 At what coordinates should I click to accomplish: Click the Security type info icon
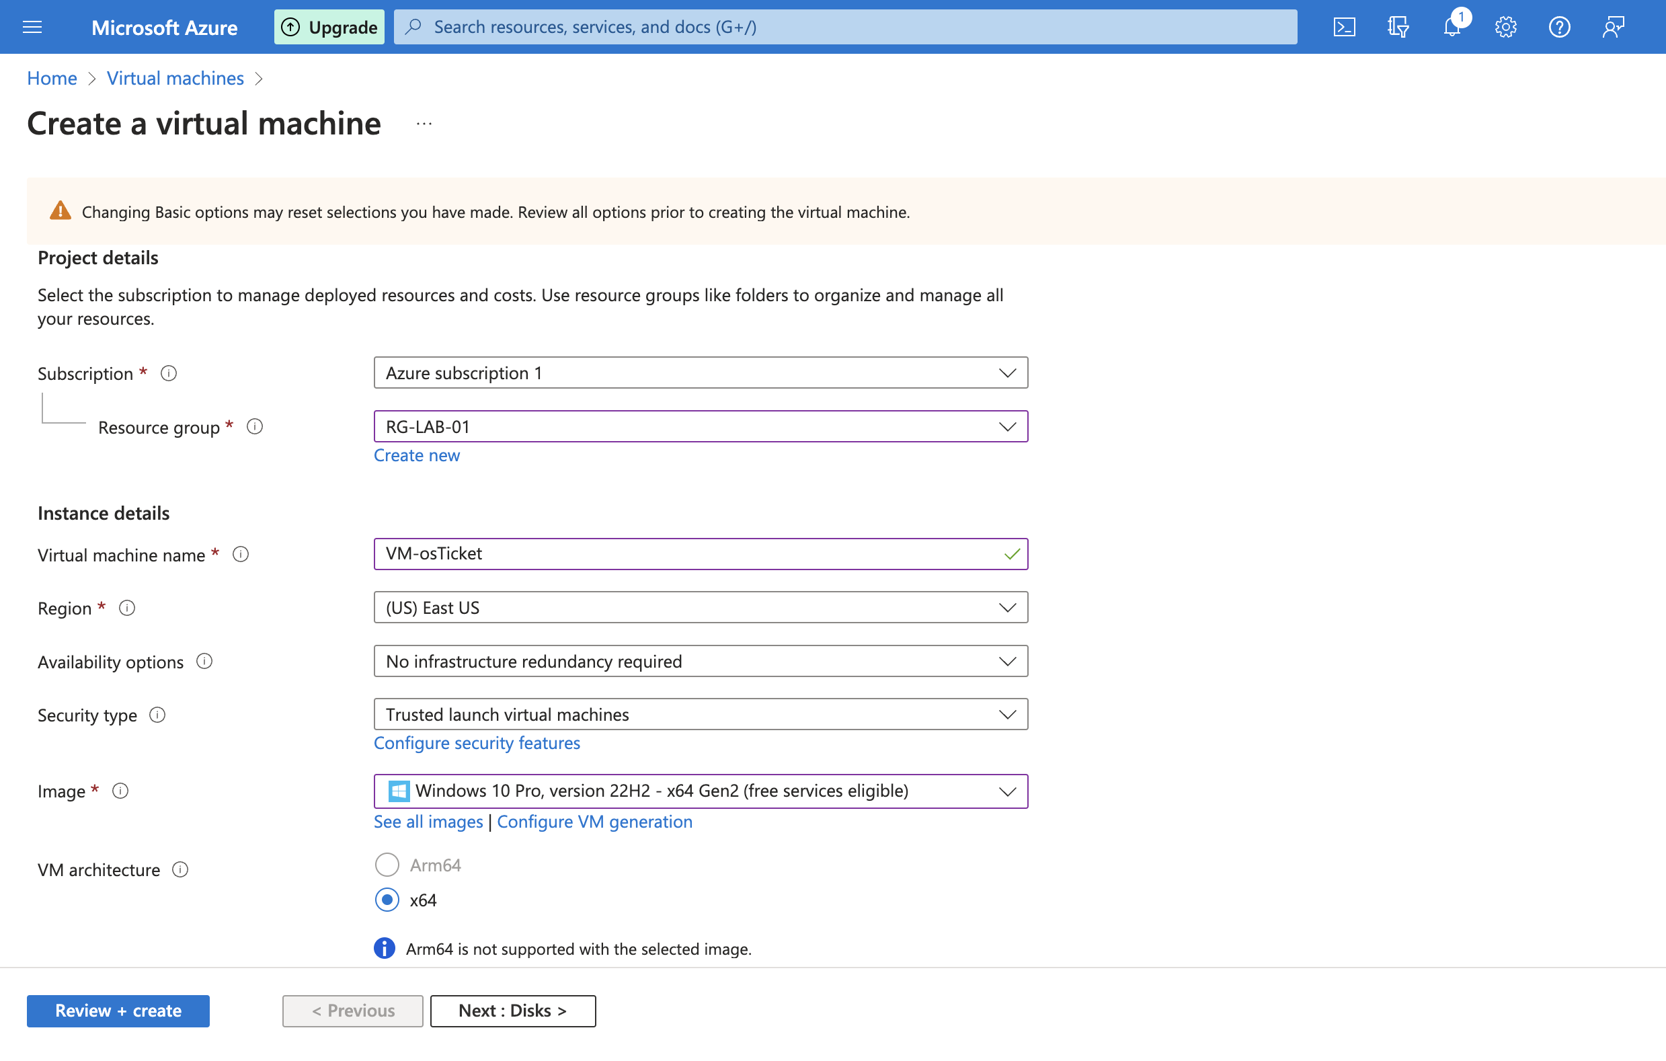click(158, 715)
